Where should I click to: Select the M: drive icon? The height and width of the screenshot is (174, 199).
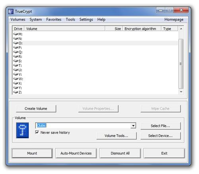point(16,34)
